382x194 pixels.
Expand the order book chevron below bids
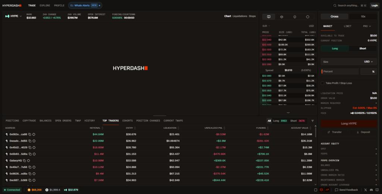(288, 113)
